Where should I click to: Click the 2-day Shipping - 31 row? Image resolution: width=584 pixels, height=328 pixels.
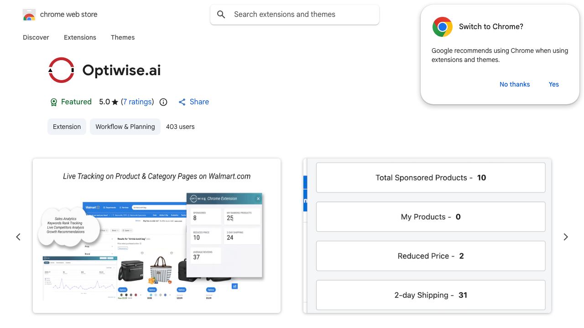pos(431,295)
